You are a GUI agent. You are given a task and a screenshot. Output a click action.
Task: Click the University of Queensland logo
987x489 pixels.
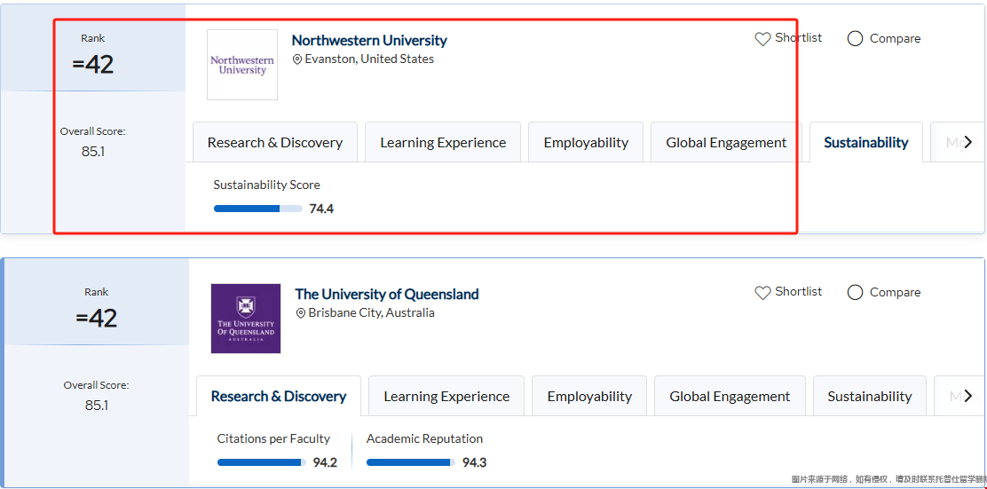(246, 319)
